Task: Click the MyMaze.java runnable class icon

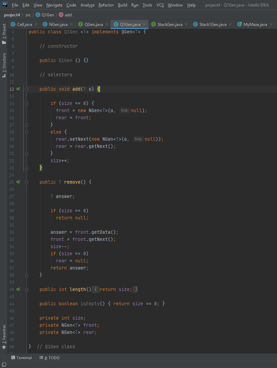Action: pyautogui.click(x=239, y=24)
